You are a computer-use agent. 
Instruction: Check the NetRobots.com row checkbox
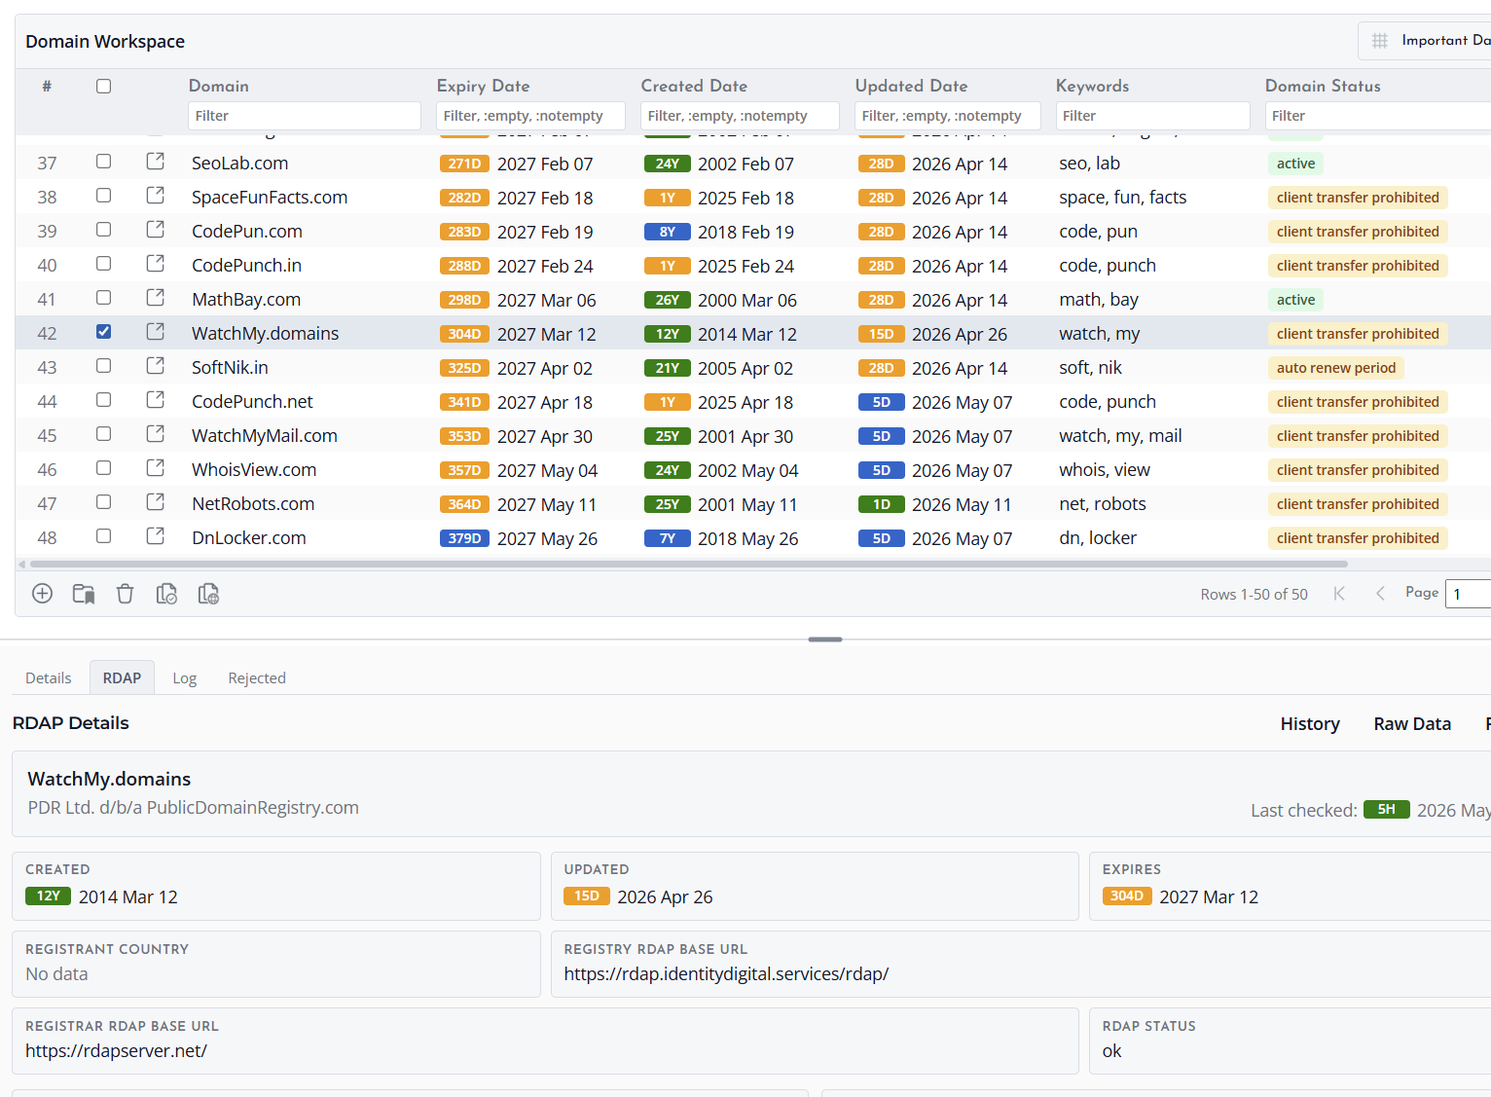point(104,502)
